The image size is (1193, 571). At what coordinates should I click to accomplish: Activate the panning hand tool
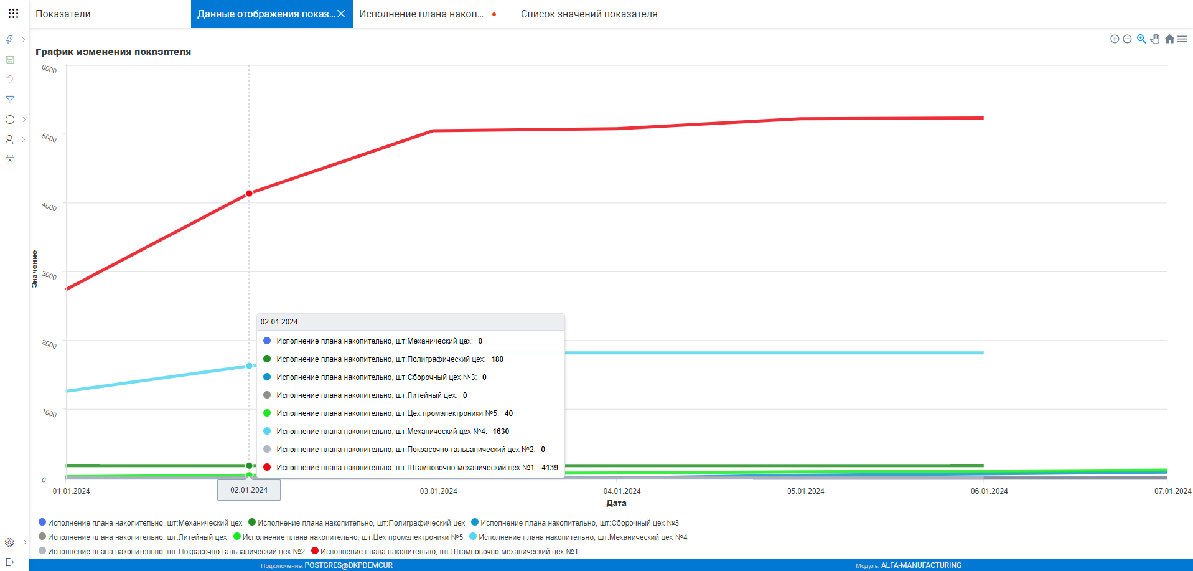[x=1155, y=39]
